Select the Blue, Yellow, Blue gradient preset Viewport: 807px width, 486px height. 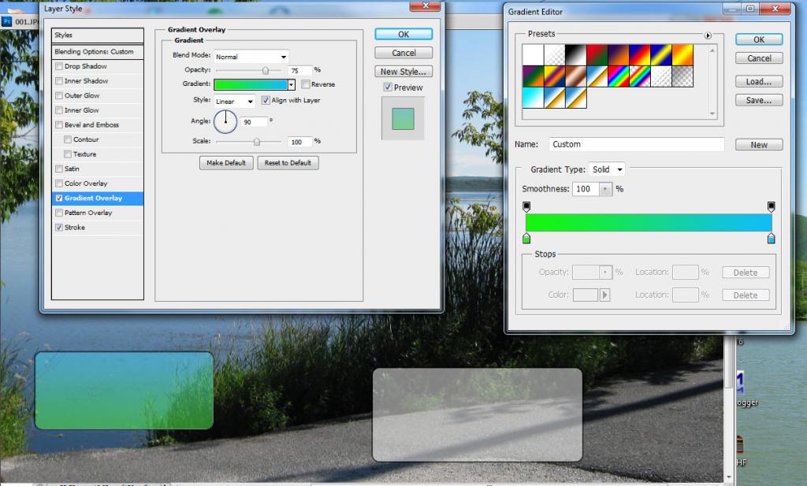click(x=661, y=54)
